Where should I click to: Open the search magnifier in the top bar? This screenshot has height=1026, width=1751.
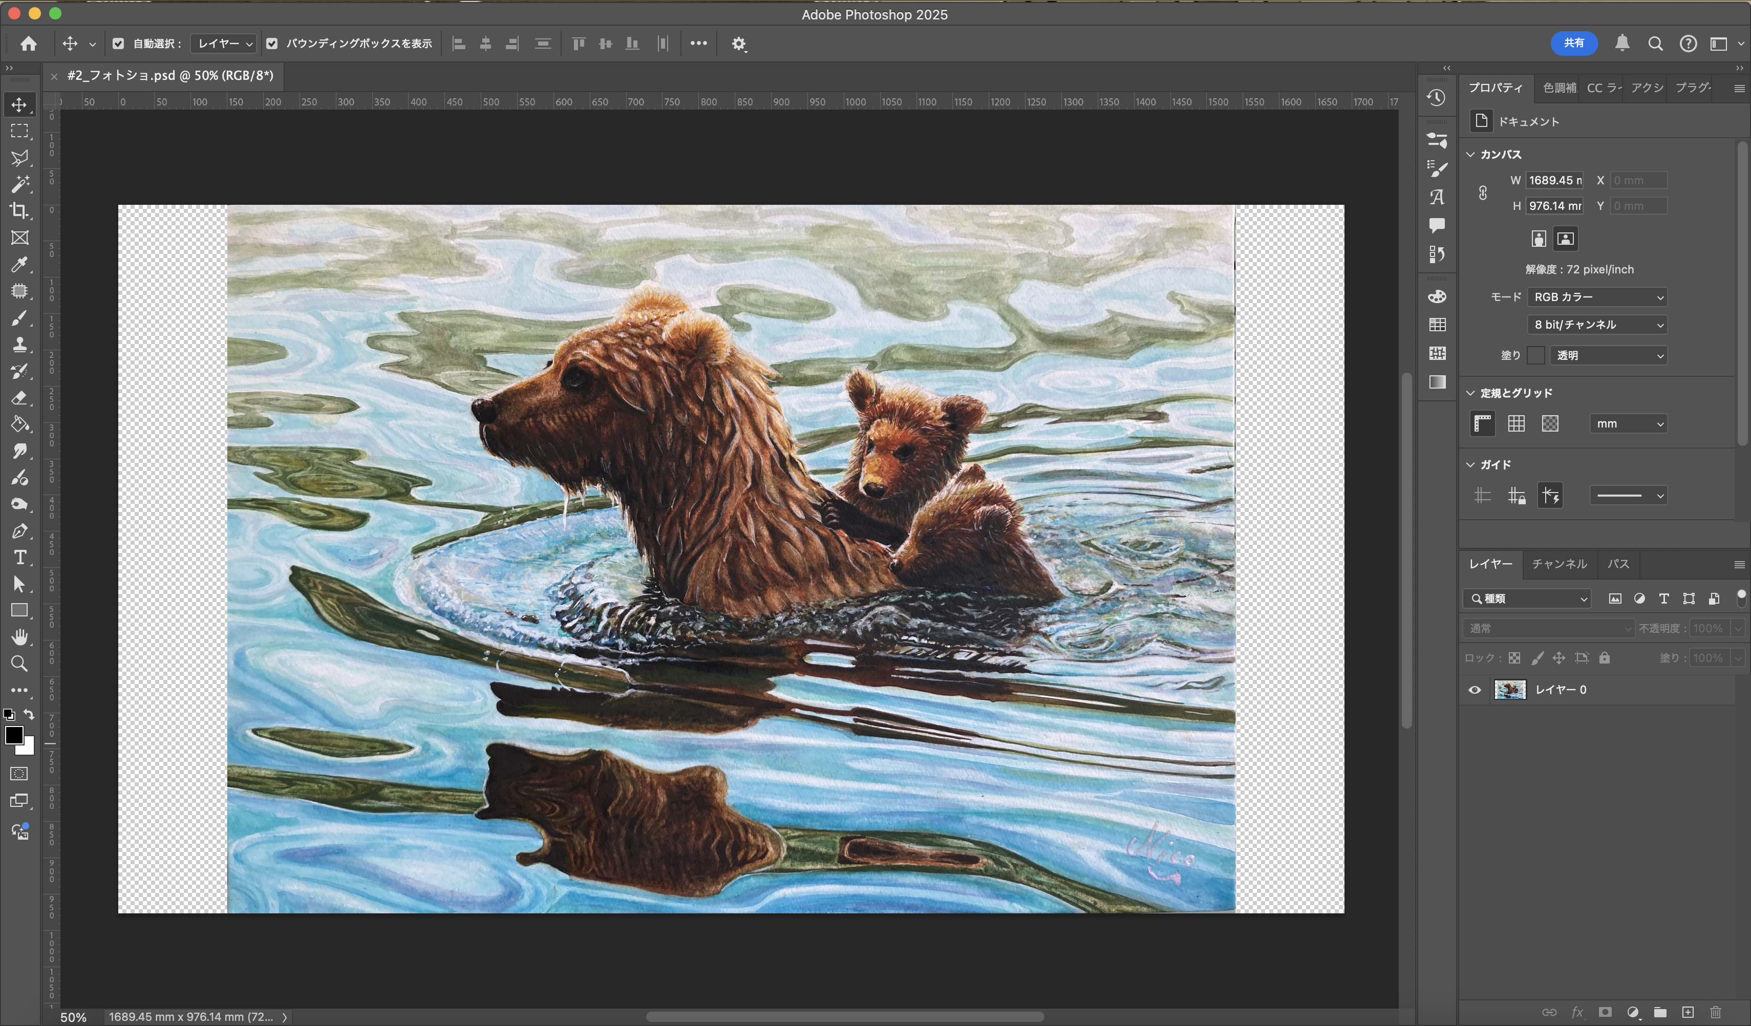pyautogui.click(x=1655, y=44)
